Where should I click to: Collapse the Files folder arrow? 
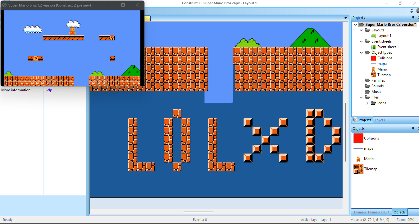tap(362, 97)
